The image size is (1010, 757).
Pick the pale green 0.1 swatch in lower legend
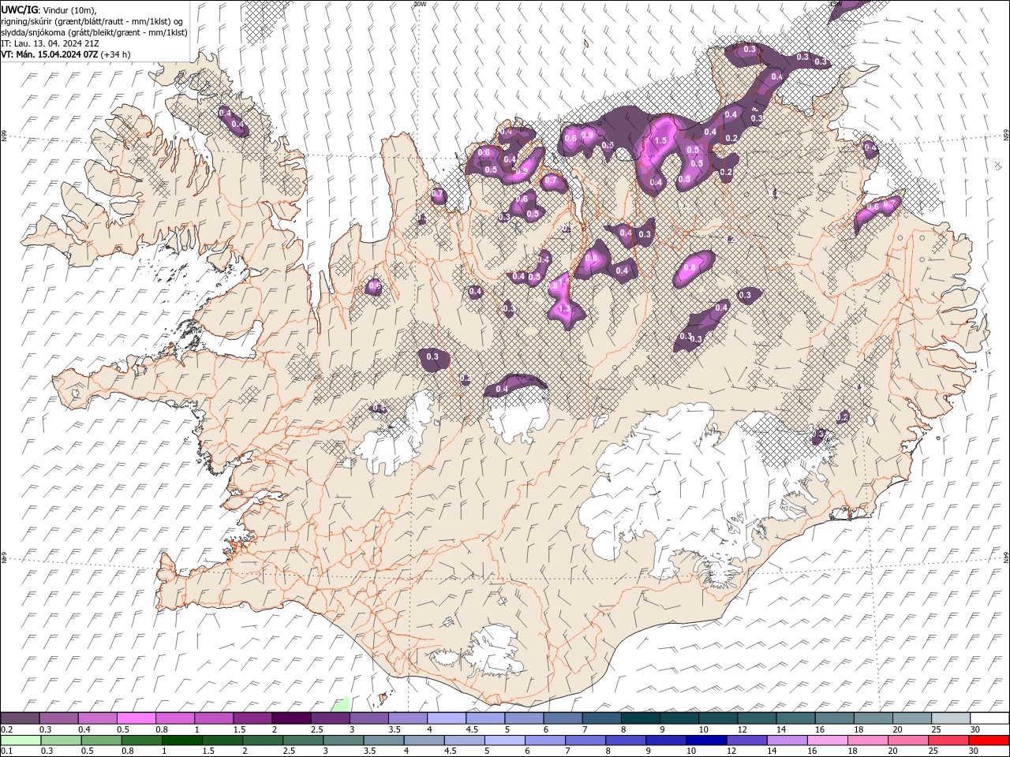pos(21,740)
